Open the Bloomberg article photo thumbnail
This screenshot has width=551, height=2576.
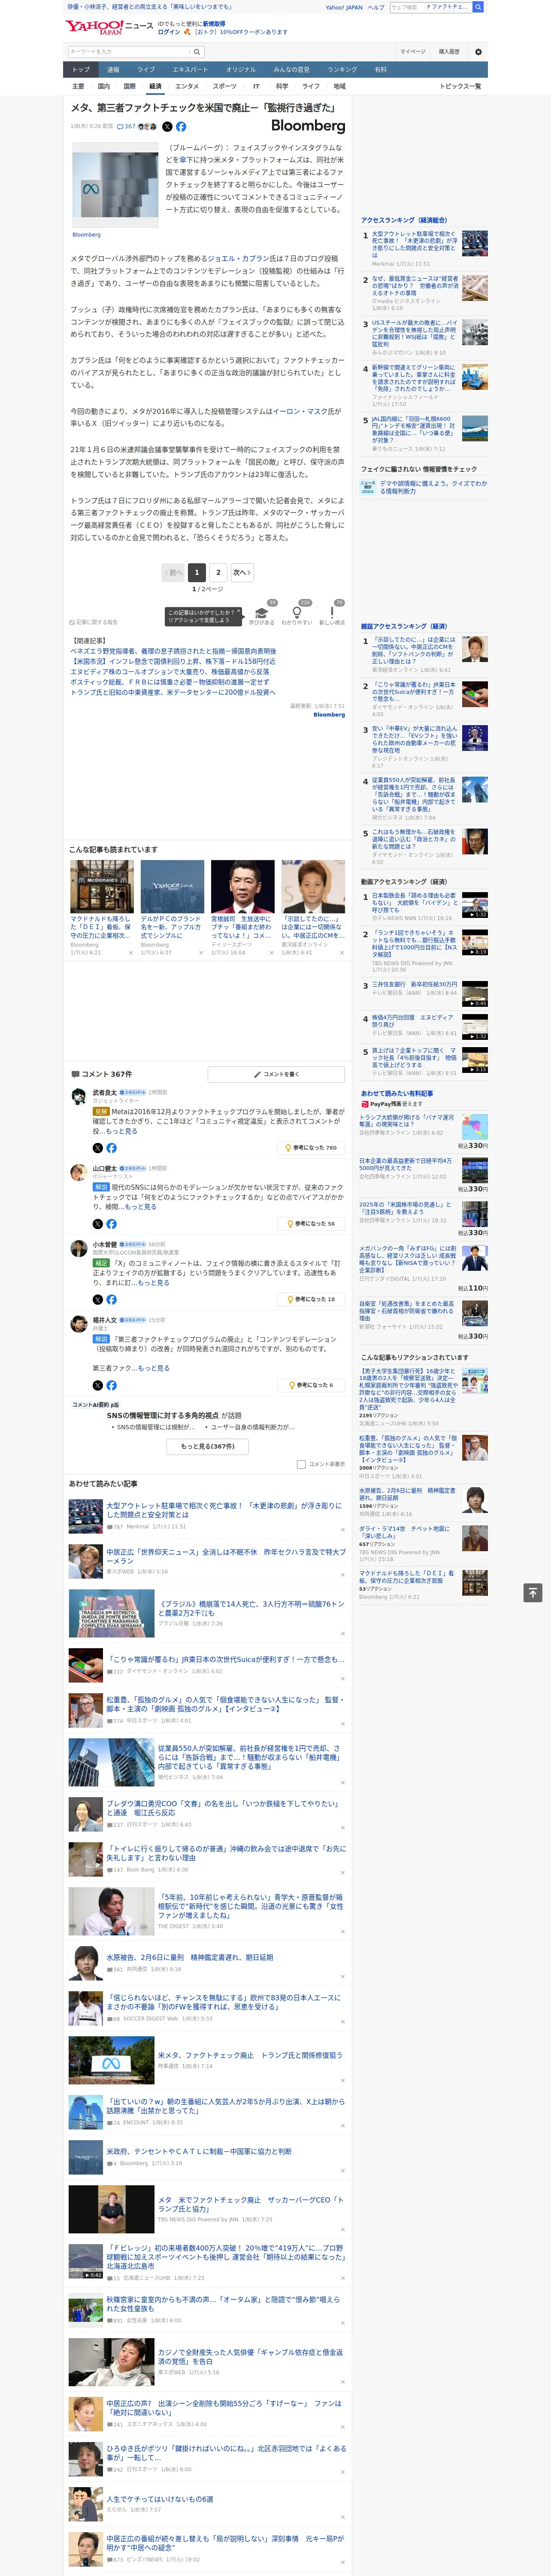(115, 185)
